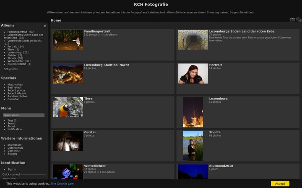Viewport: 302px width, 188px height.
Task: Click the '328 photos' total in sidebar
Action: coord(10,69)
